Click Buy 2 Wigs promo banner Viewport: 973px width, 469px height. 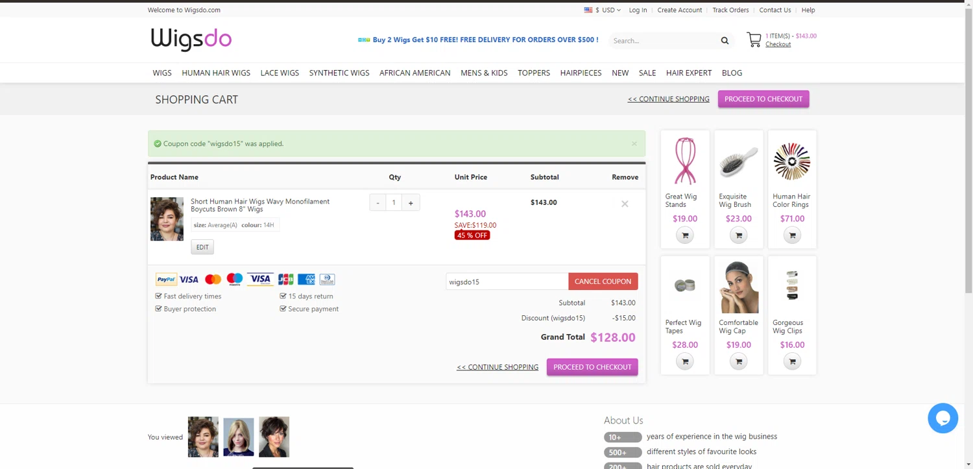(x=478, y=40)
